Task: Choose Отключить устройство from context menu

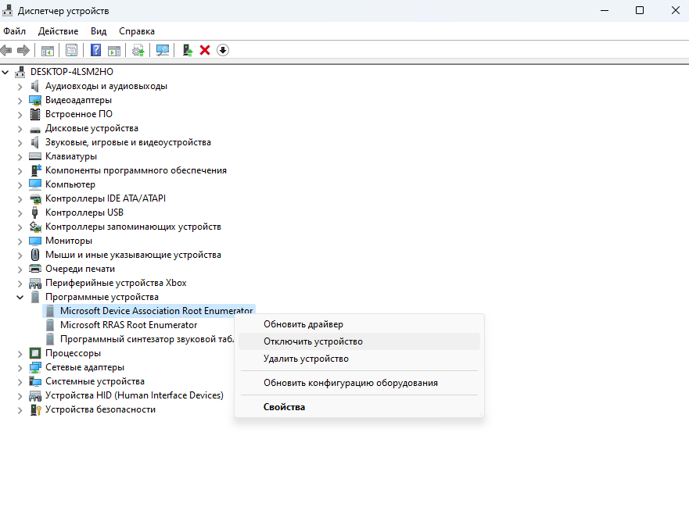Action: click(x=313, y=341)
